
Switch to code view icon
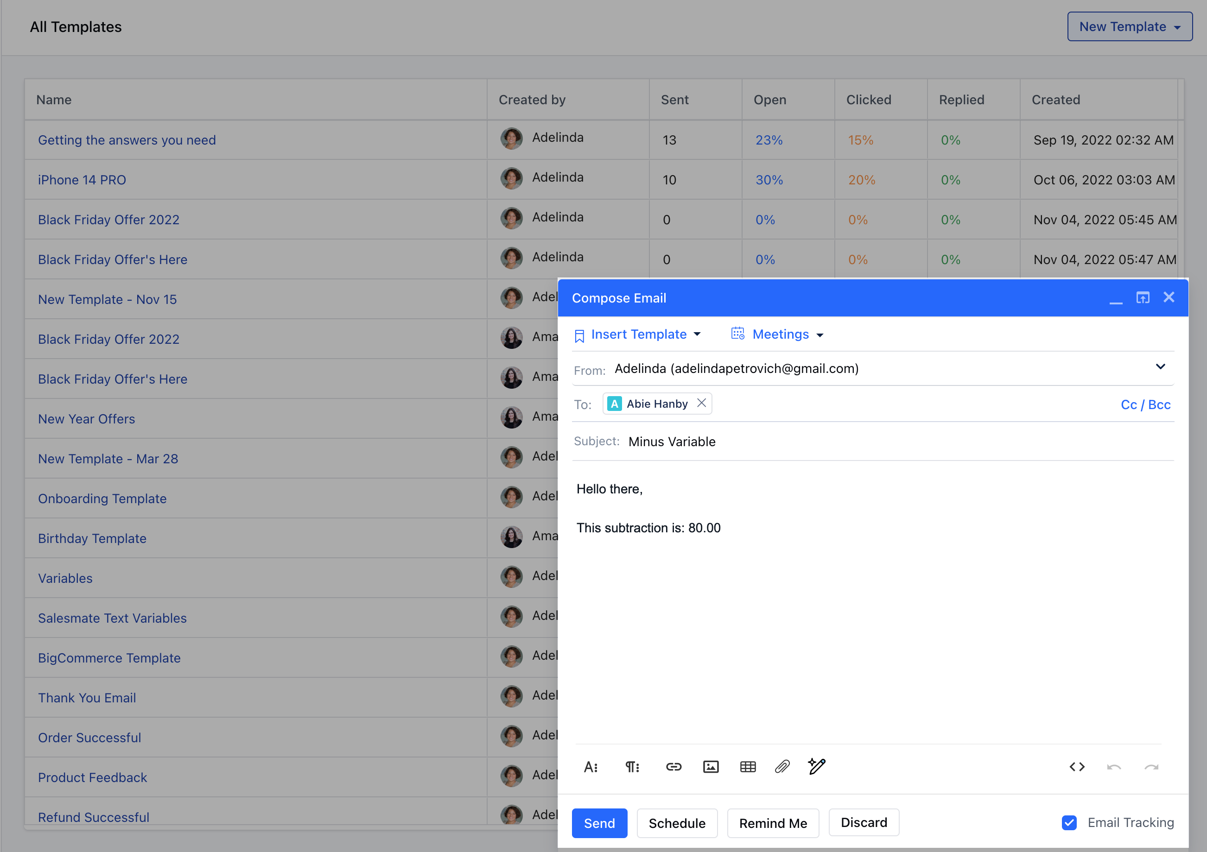pos(1077,767)
